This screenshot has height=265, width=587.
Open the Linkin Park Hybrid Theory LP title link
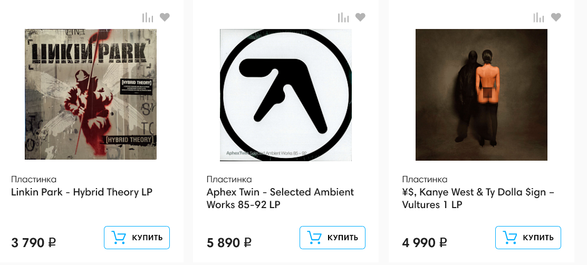pos(82,192)
